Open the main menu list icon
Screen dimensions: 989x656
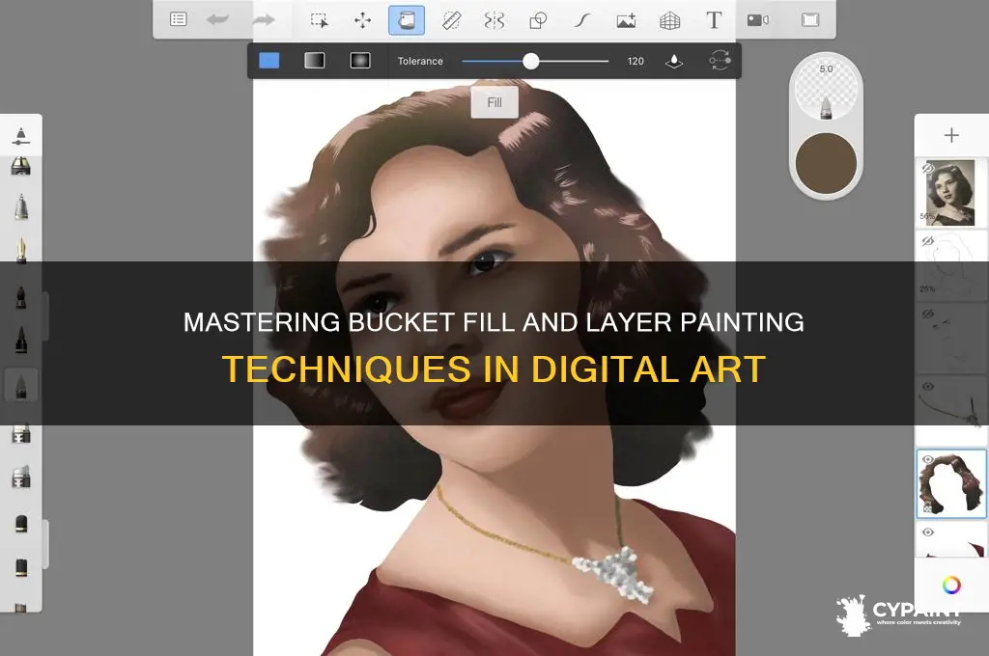click(x=179, y=19)
